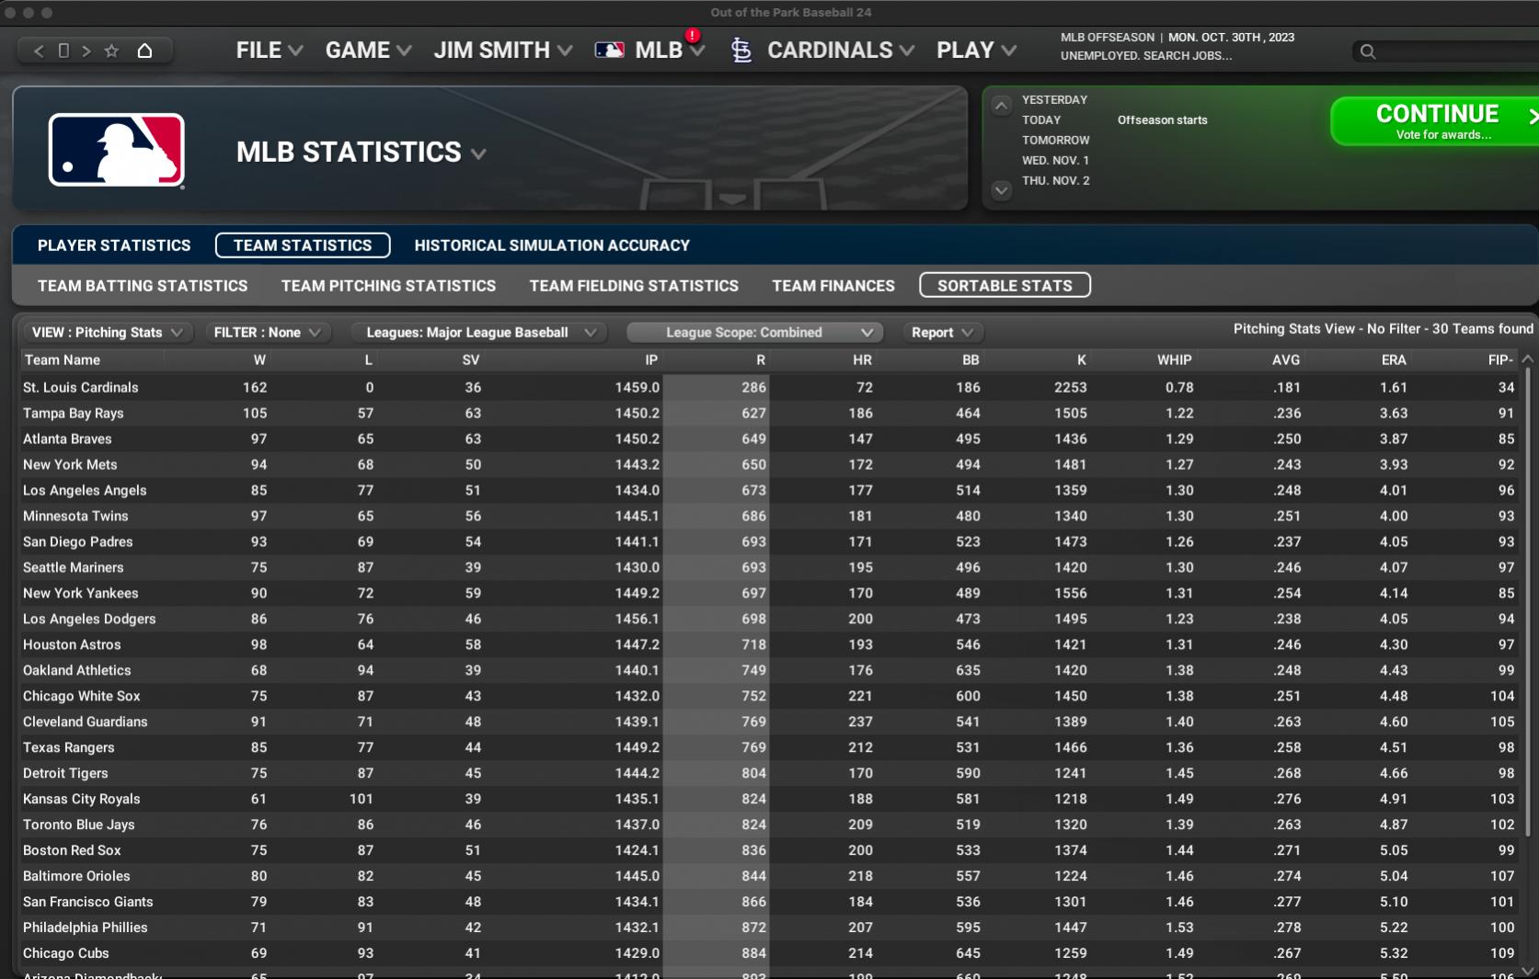1539x979 pixels.
Task: Expand the VIEW: Pitching Stats dropdown
Action: click(107, 333)
